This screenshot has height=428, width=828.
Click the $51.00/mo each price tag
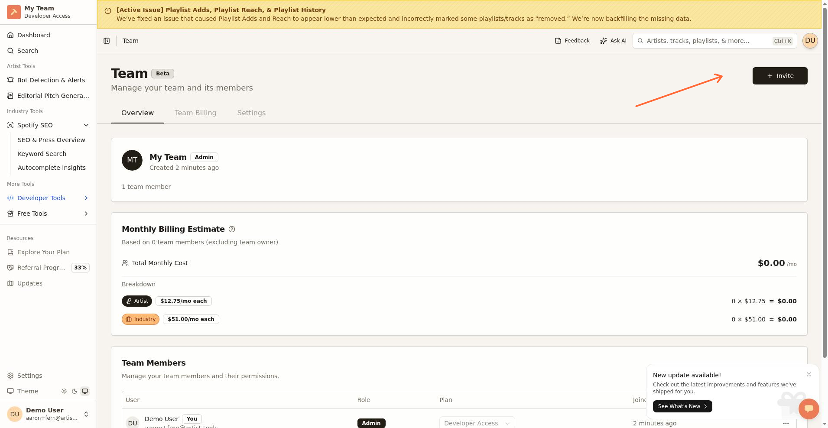coord(191,319)
